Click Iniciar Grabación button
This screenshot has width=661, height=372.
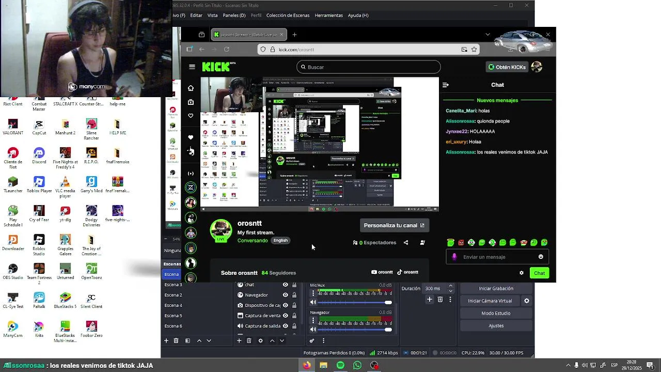pos(496,288)
